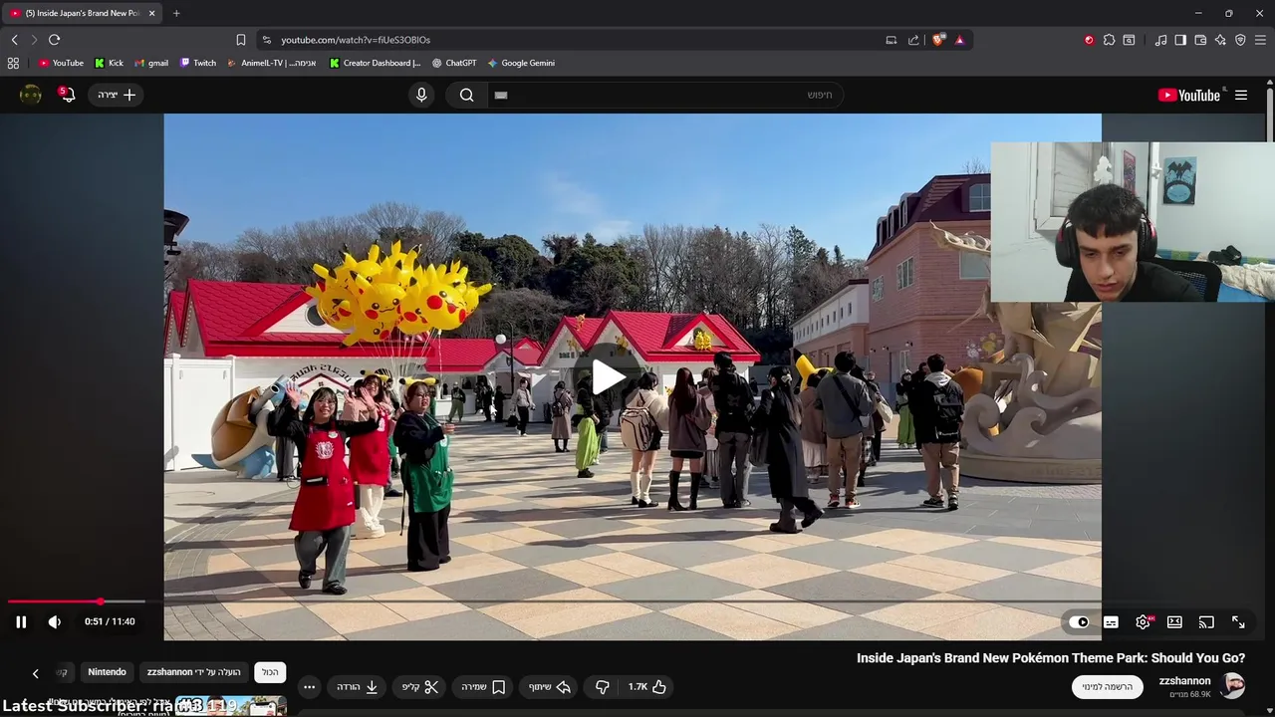This screenshot has width=1275, height=717.
Task: Open the ChatGPT bookmark
Action: pyautogui.click(x=454, y=63)
